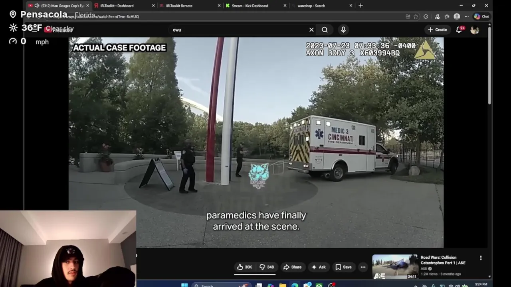511x287 pixels.
Task: Open the taskbar clock showing 9:24 PM
Action: (481, 285)
